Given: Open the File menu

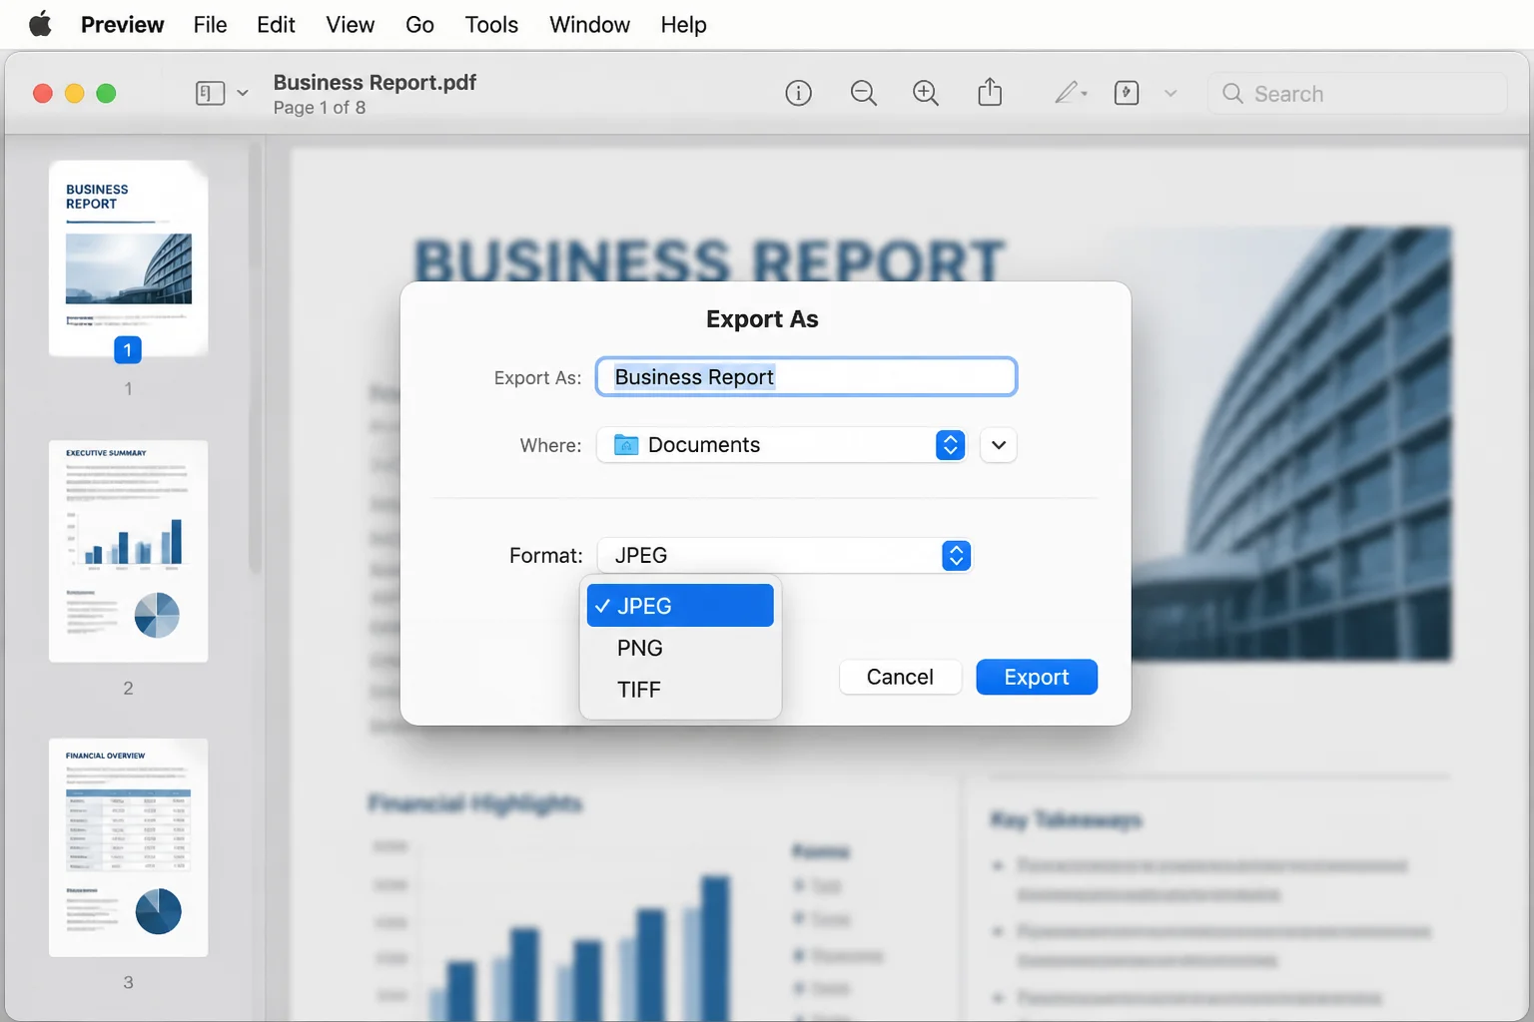Looking at the screenshot, I should 210,24.
